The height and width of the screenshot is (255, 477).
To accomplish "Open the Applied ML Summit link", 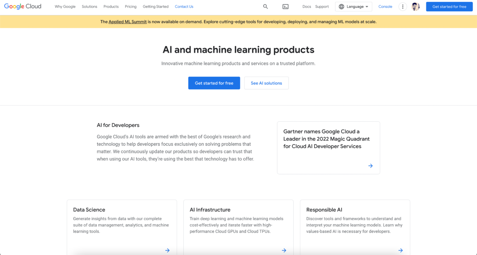I will pos(128,22).
